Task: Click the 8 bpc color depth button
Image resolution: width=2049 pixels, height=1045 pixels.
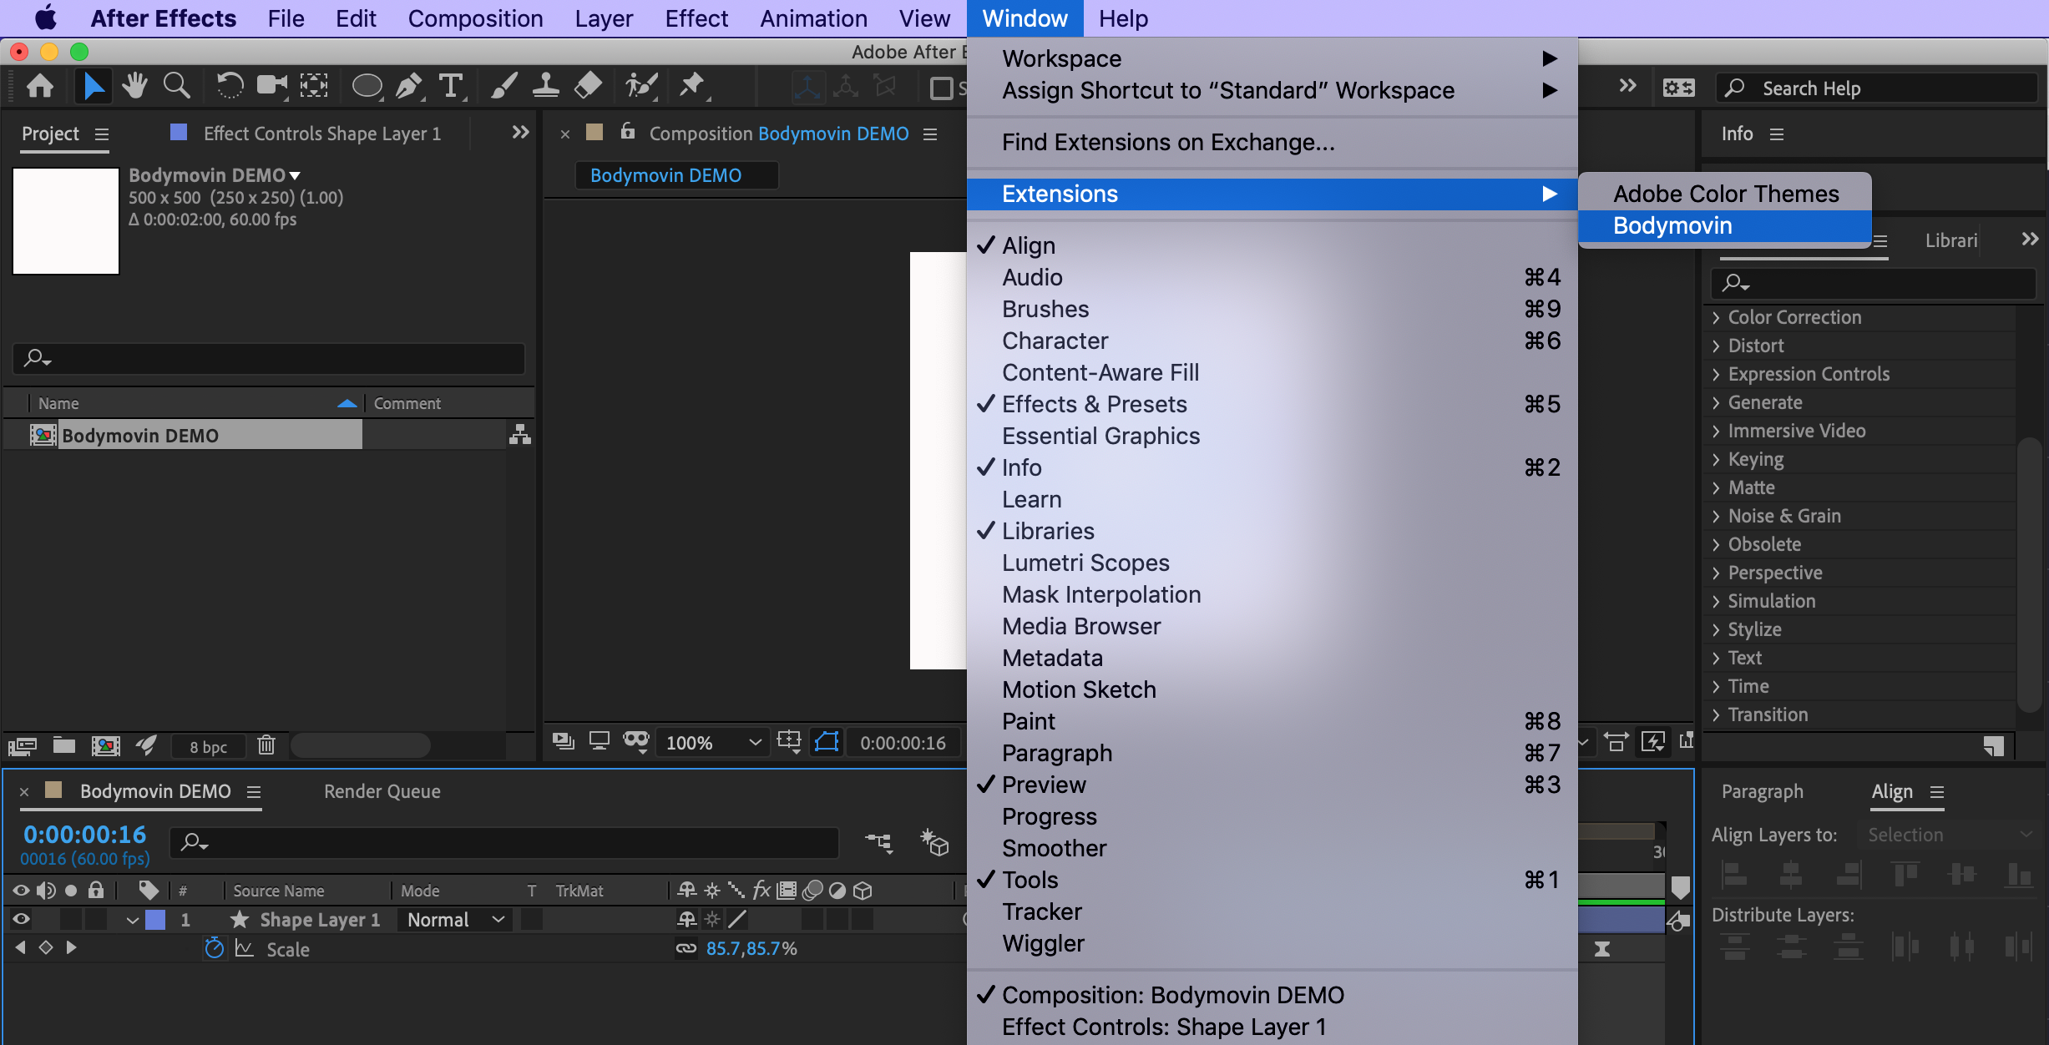Action: 208,746
